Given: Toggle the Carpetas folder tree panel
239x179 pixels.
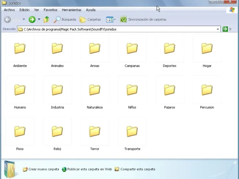Looking at the screenshot, I should 90,20.
